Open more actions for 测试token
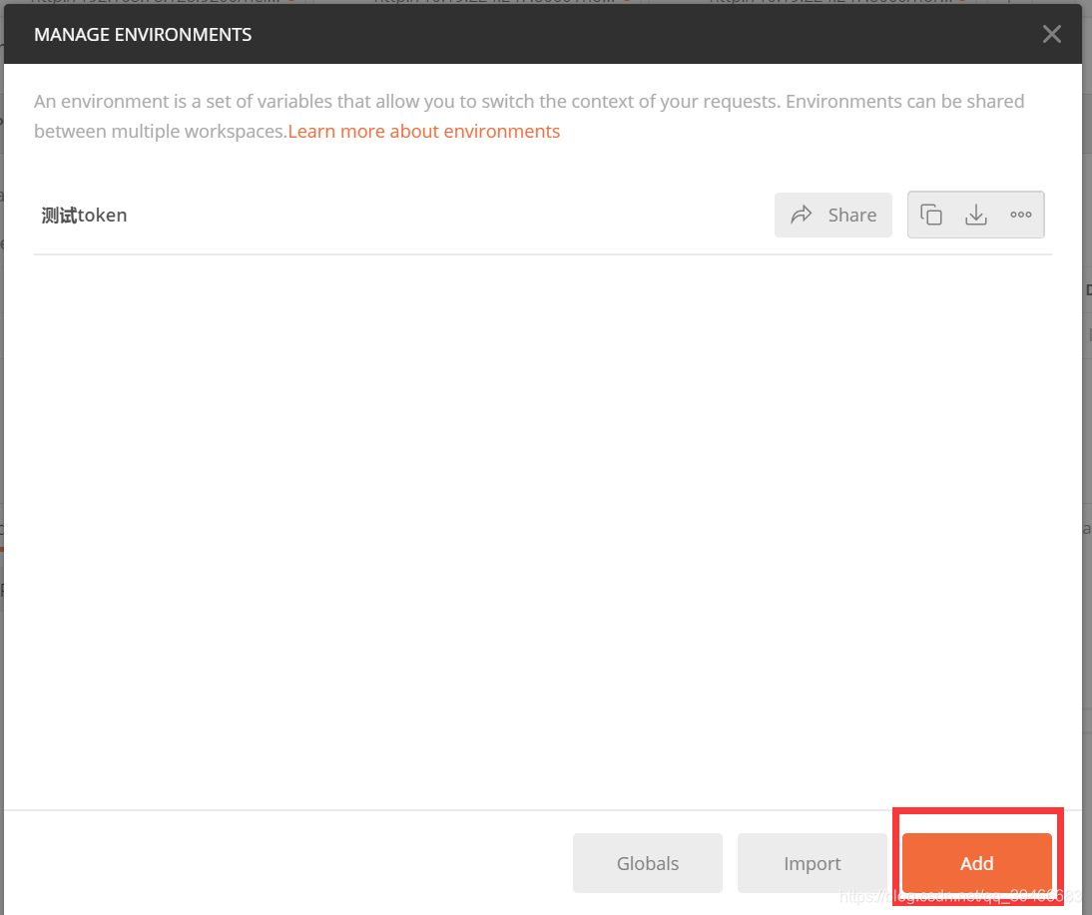1092x915 pixels. click(1021, 215)
